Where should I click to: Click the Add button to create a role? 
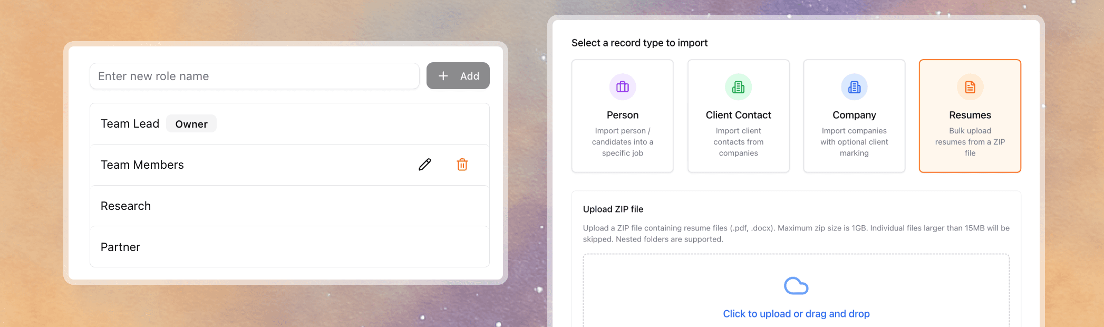pyautogui.click(x=458, y=75)
